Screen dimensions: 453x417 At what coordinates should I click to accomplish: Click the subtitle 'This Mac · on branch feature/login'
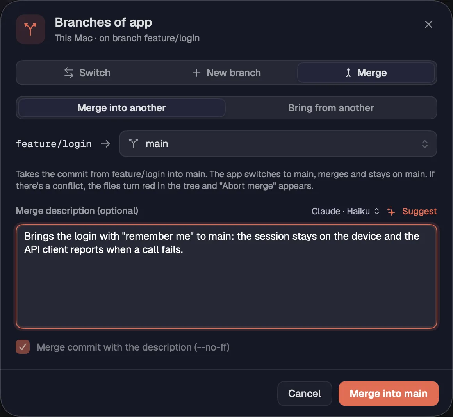pos(127,38)
